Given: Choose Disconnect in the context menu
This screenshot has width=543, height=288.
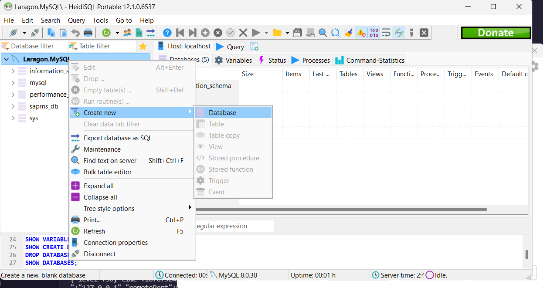Looking at the screenshot, I should (x=132, y=254).
